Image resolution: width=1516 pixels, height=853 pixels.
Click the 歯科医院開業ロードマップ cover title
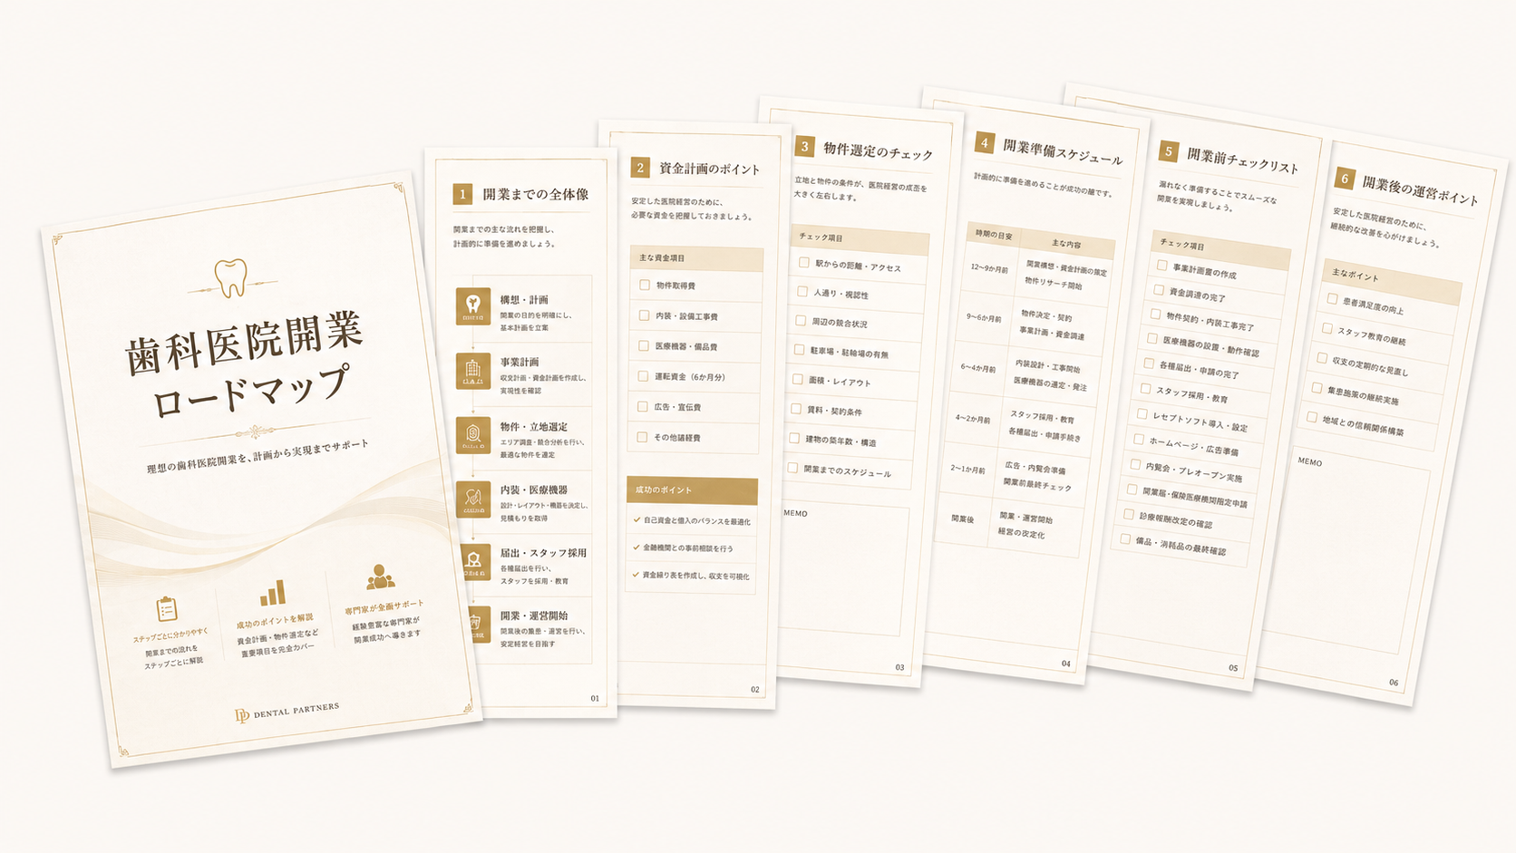(245, 365)
